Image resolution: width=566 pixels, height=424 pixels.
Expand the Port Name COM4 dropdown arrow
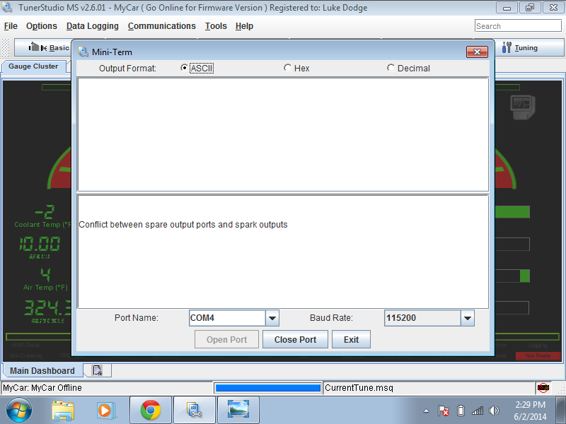(272, 318)
